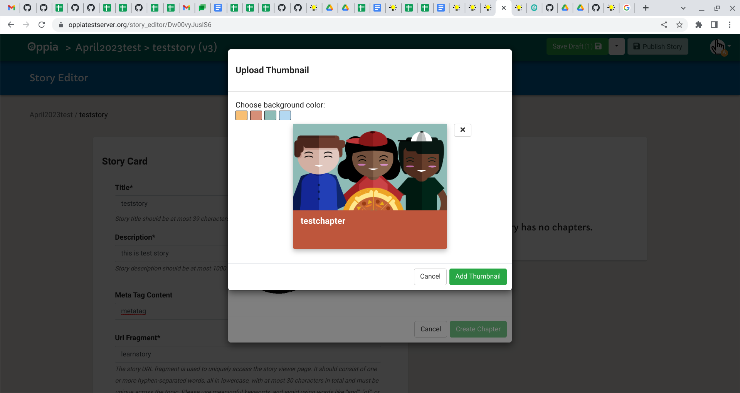Open the profile avatar menu
Image resolution: width=740 pixels, height=393 pixels.
pos(717,47)
